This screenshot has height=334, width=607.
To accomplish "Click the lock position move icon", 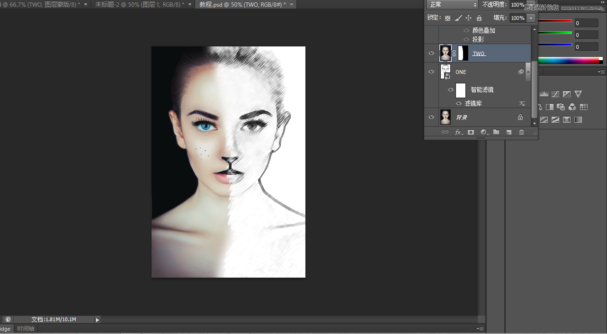I will (x=468, y=18).
